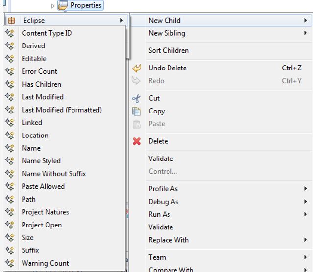This screenshot has width=313, height=272.
Task: Choose Name Without Suffix option
Action: pos(53,174)
